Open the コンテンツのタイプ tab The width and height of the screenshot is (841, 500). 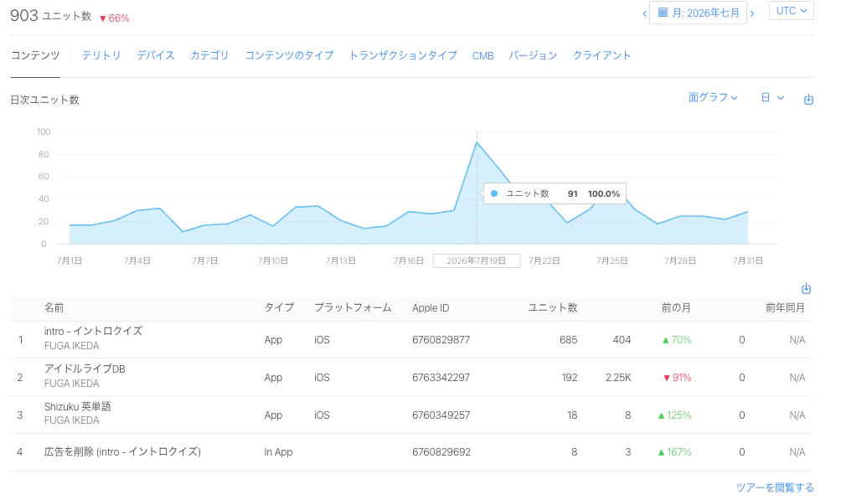coord(289,55)
